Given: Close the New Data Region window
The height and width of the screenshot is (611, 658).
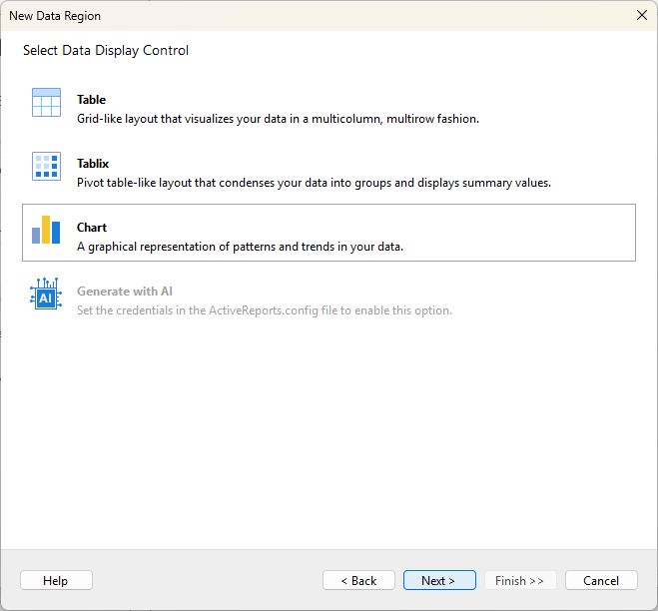Looking at the screenshot, I should (x=640, y=16).
